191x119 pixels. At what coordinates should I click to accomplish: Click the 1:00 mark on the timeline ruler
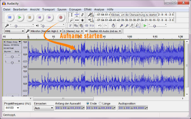click(x=130, y=37)
